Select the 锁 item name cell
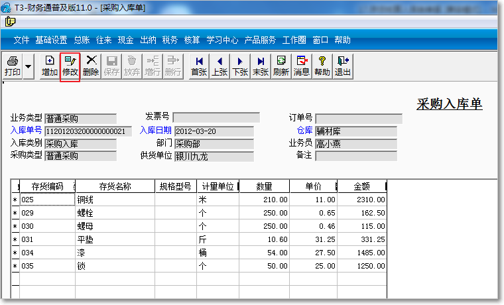The image size is (504, 305). [x=115, y=266]
